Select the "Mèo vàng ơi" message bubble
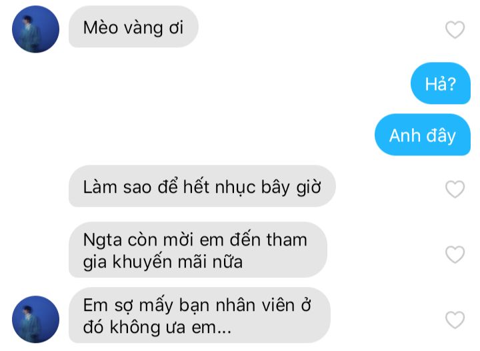Viewport: 480px width, 351px height. 133,27
